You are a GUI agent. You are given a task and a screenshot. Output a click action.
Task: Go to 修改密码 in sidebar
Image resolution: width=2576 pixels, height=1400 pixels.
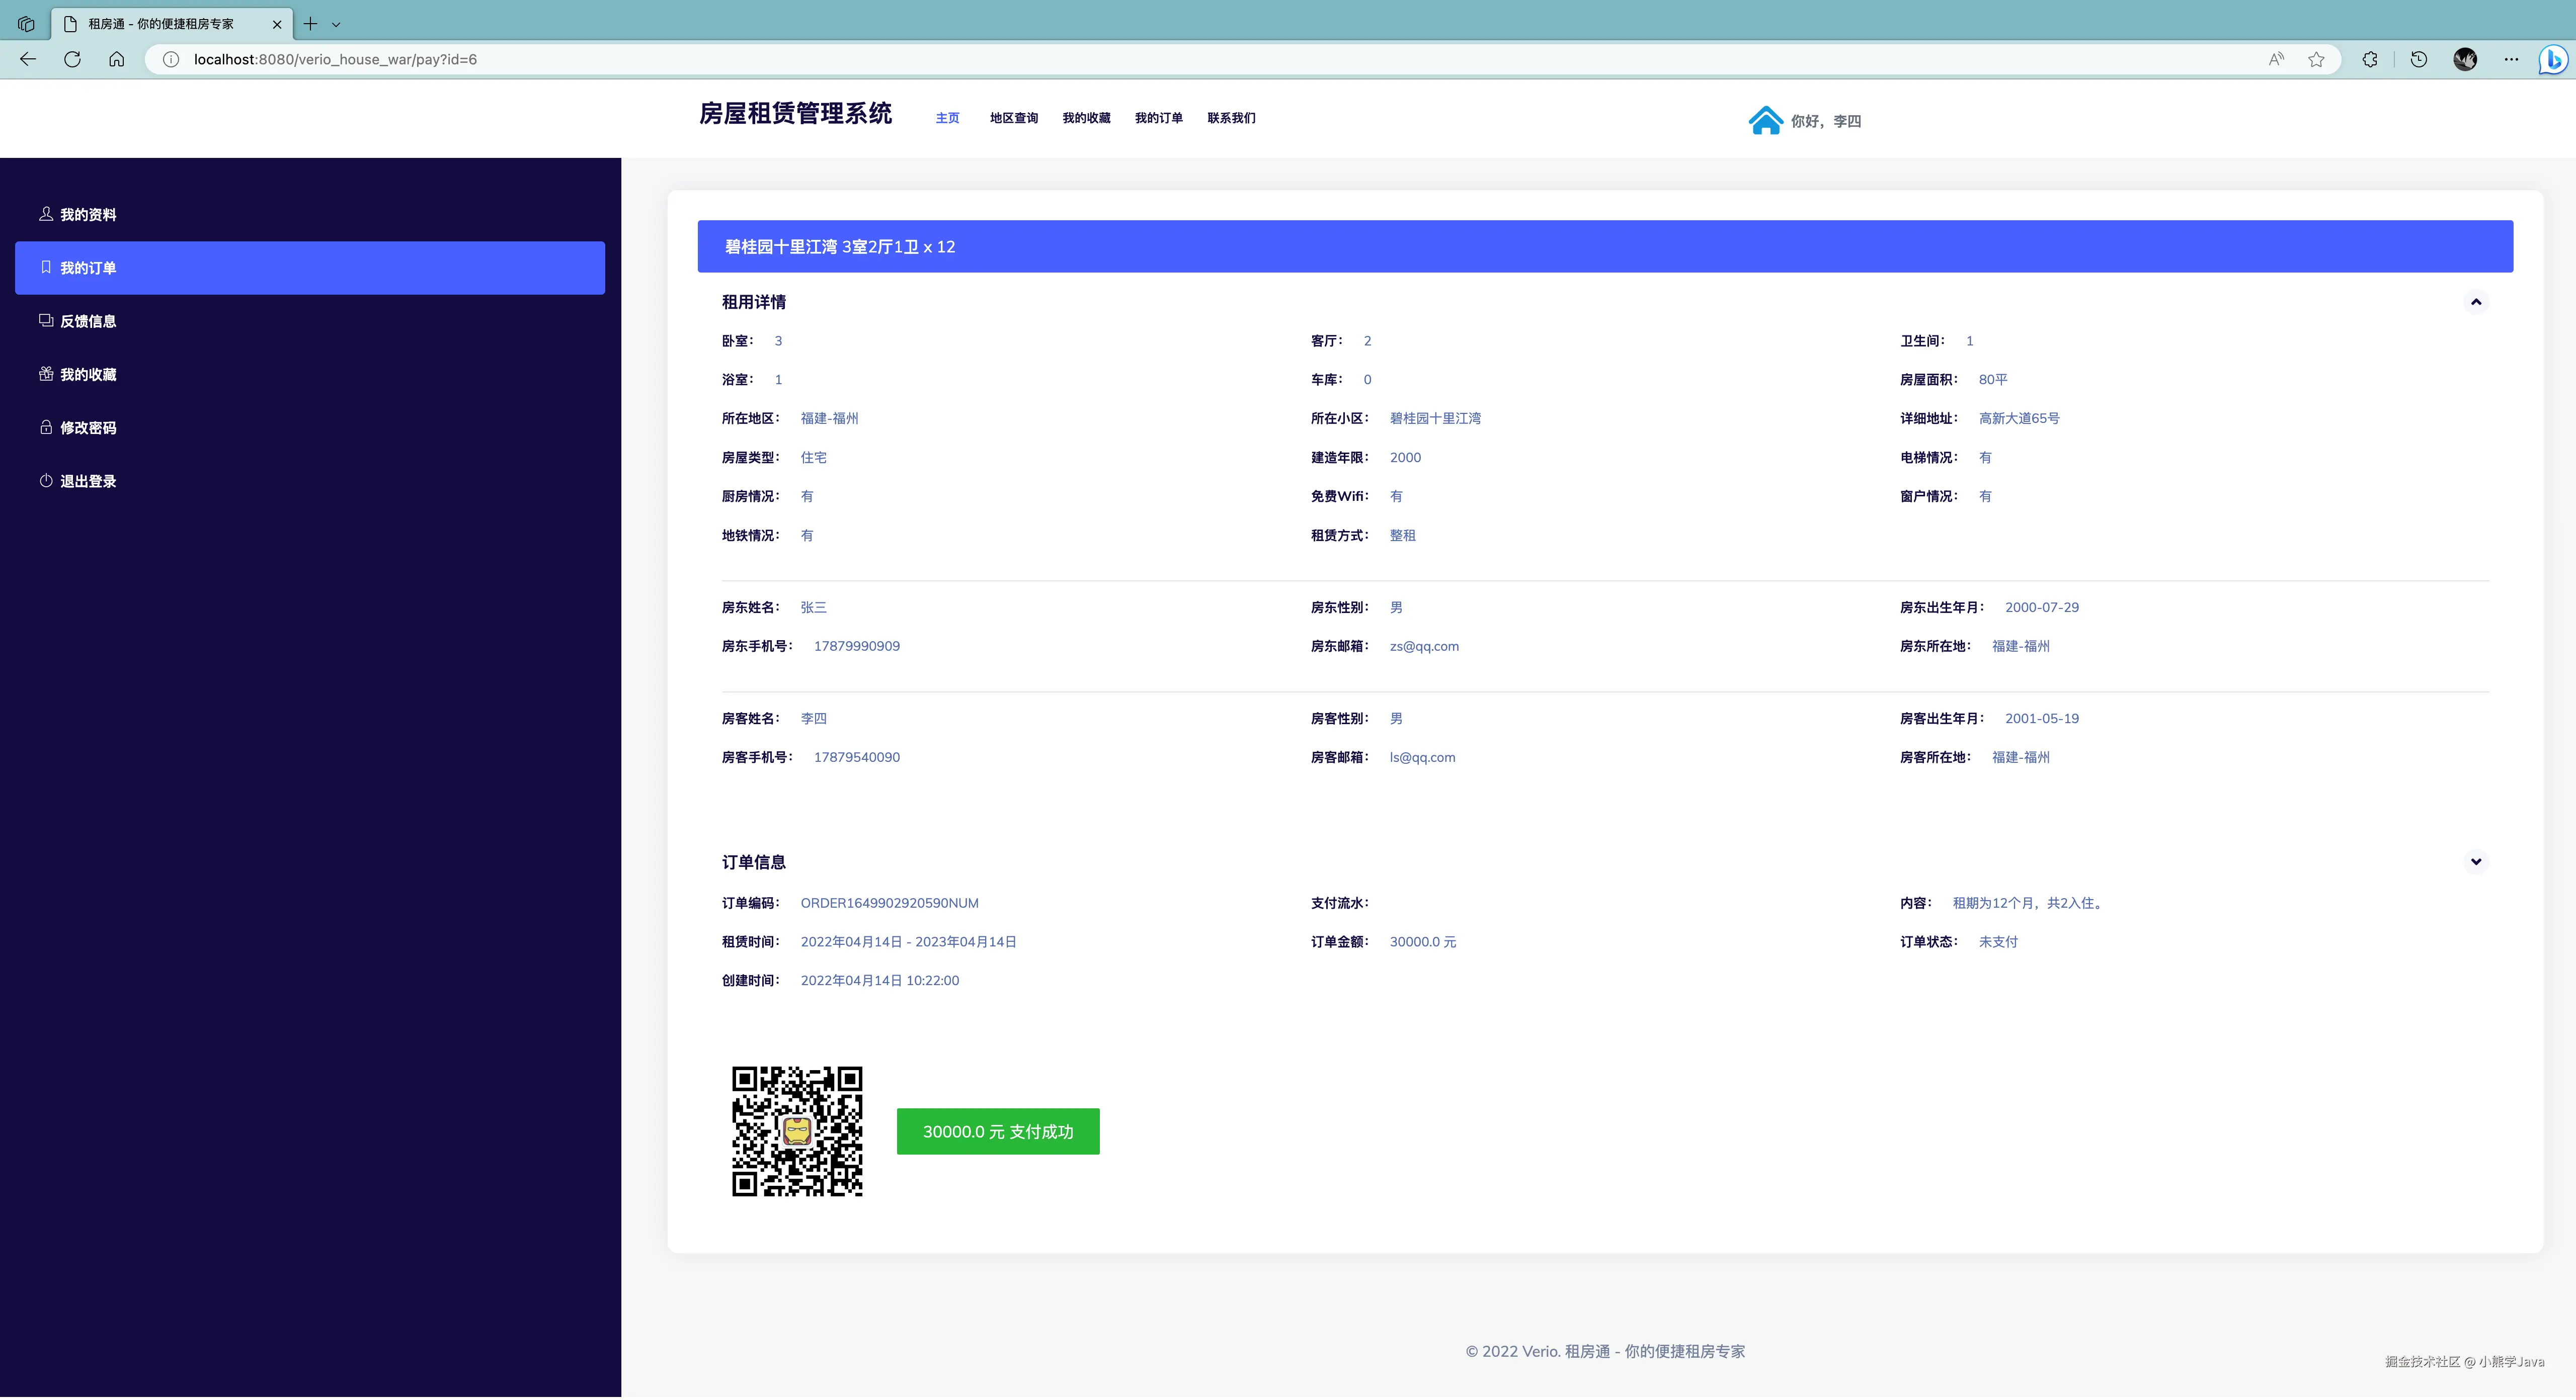click(x=87, y=428)
